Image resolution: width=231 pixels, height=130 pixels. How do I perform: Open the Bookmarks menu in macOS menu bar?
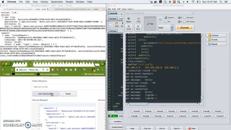point(57,2)
